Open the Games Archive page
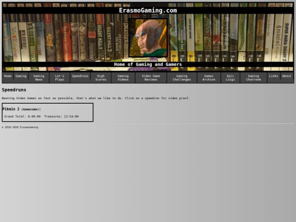Image resolution: width=296 pixels, height=222 pixels. point(209,78)
